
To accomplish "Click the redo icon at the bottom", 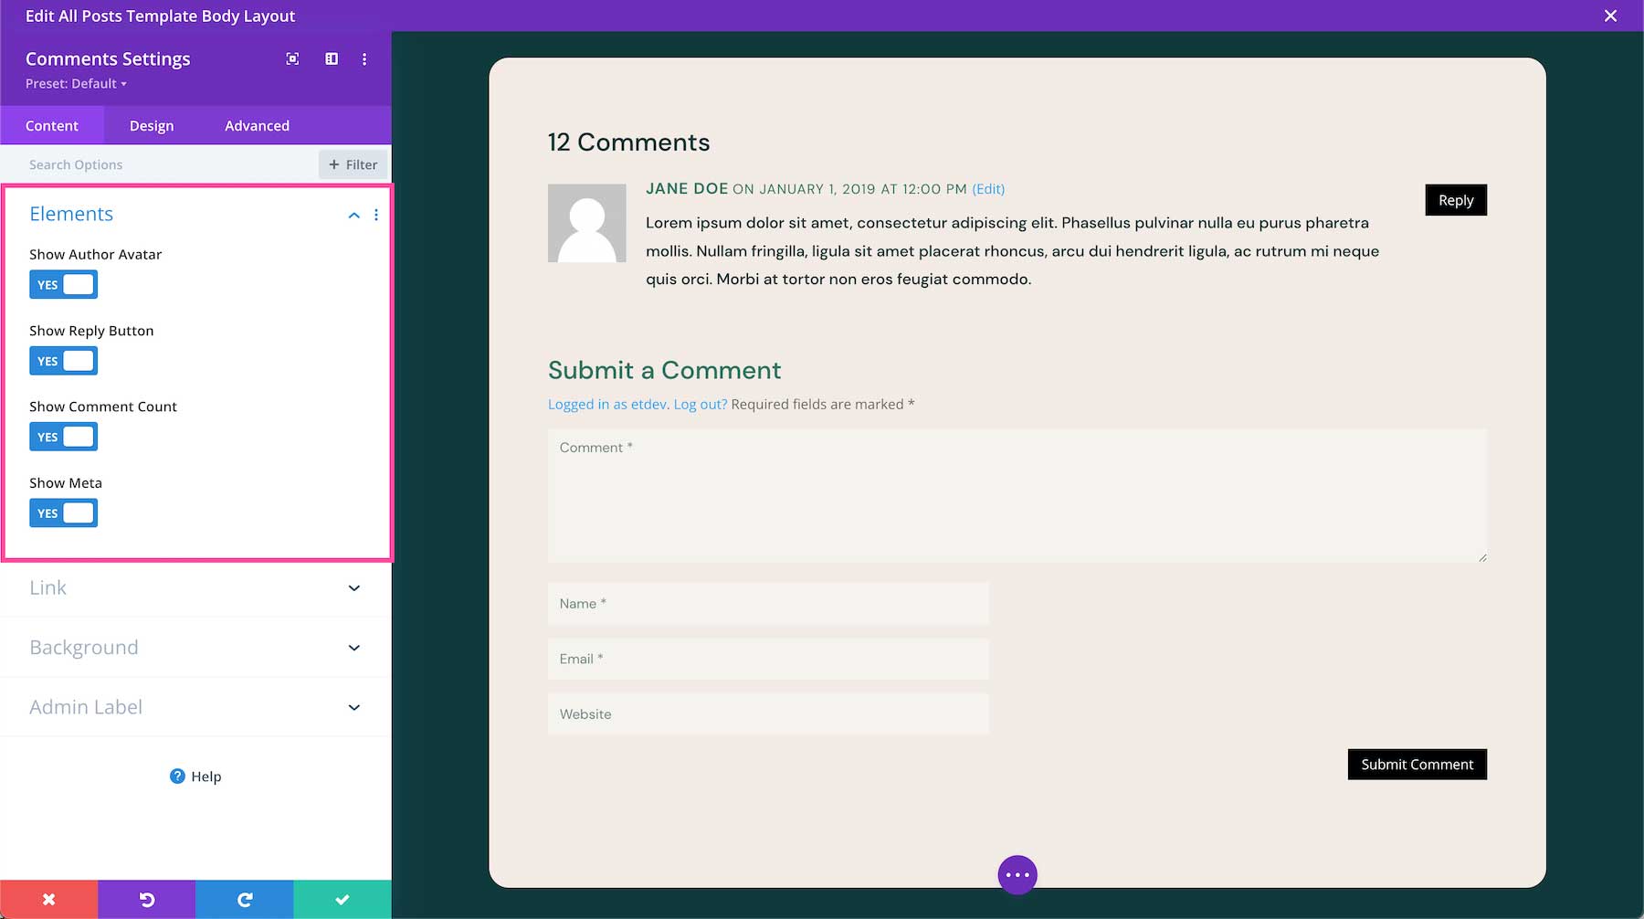I will coord(244,899).
